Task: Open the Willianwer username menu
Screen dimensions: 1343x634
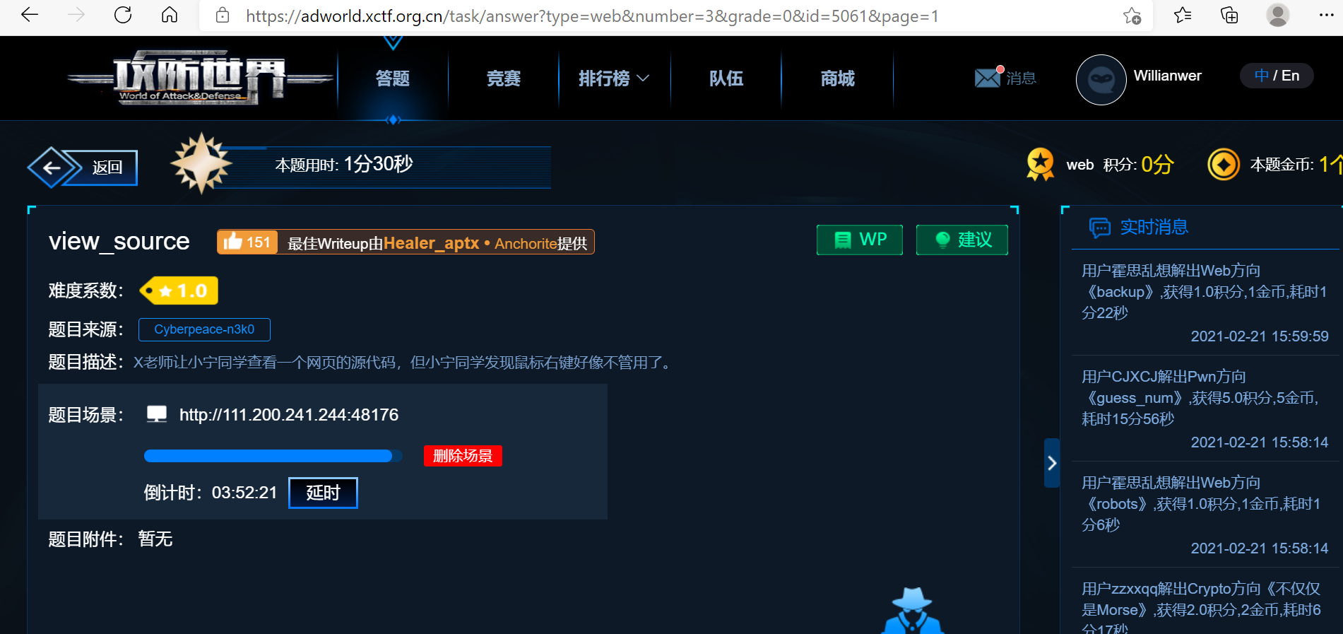Action: click(x=1167, y=76)
